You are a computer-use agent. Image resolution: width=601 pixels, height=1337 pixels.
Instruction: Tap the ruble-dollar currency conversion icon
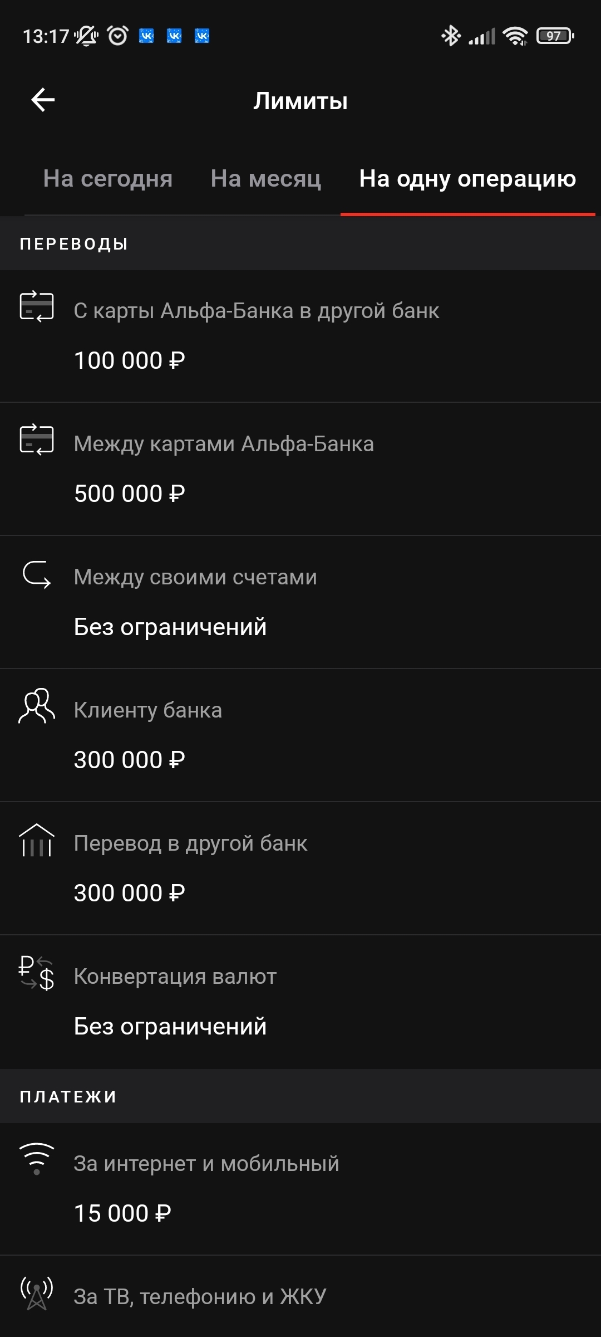pos(37,973)
